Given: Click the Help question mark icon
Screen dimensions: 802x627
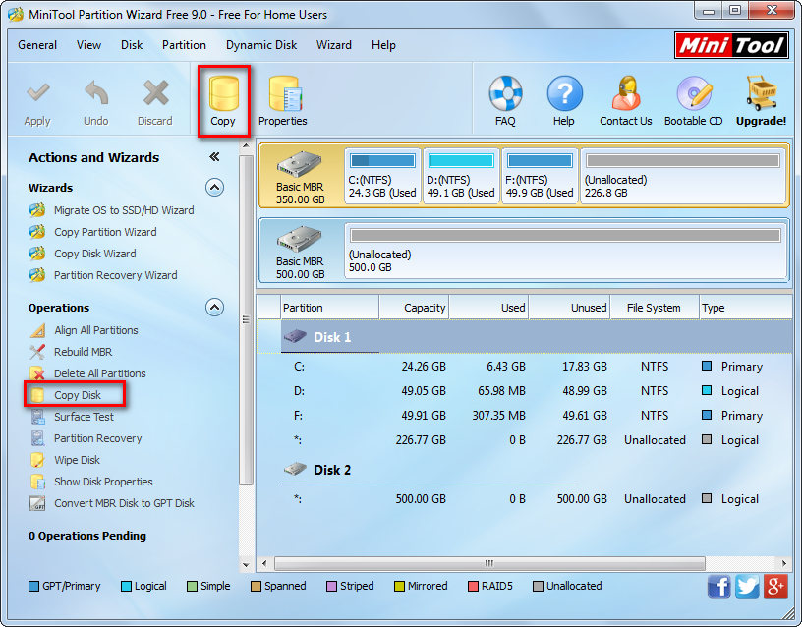Looking at the screenshot, I should click(564, 93).
